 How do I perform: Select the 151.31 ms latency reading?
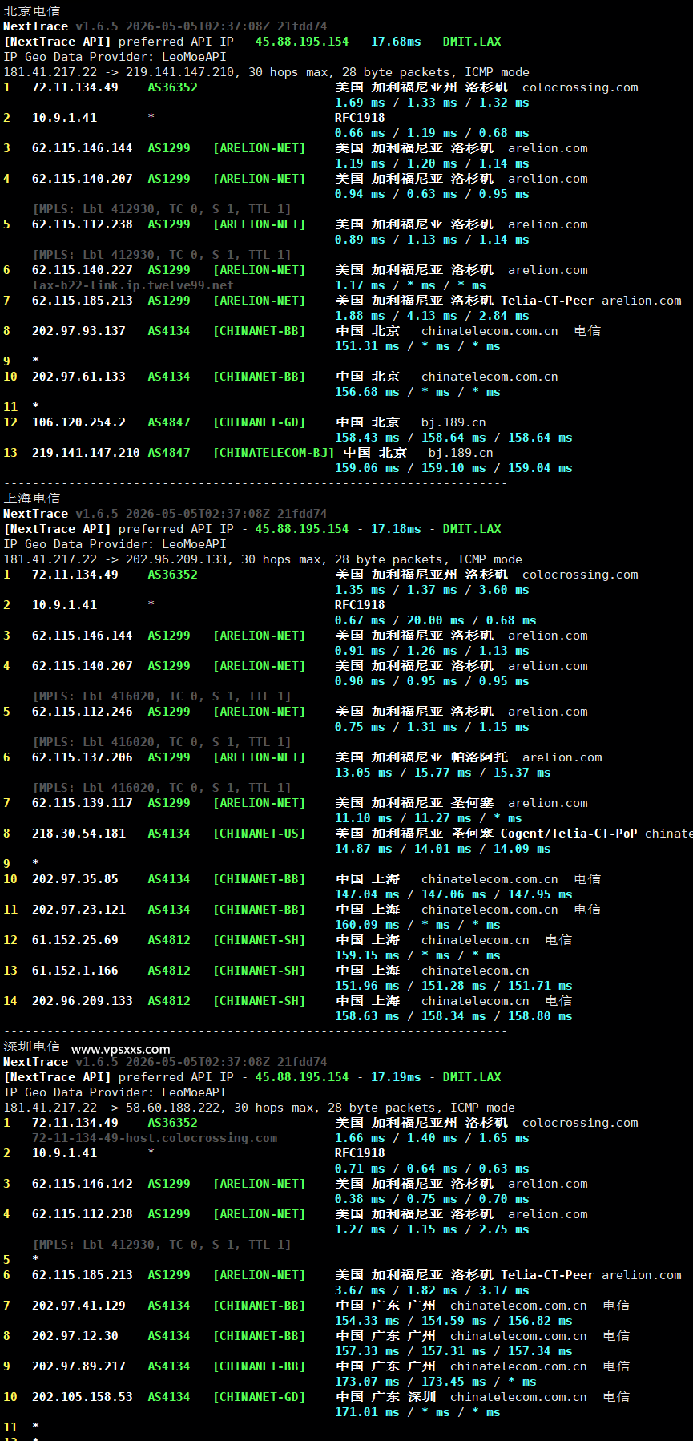click(x=367, y=346)
